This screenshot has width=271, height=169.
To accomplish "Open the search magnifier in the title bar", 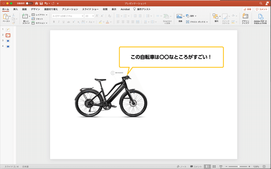I will 261,3.
